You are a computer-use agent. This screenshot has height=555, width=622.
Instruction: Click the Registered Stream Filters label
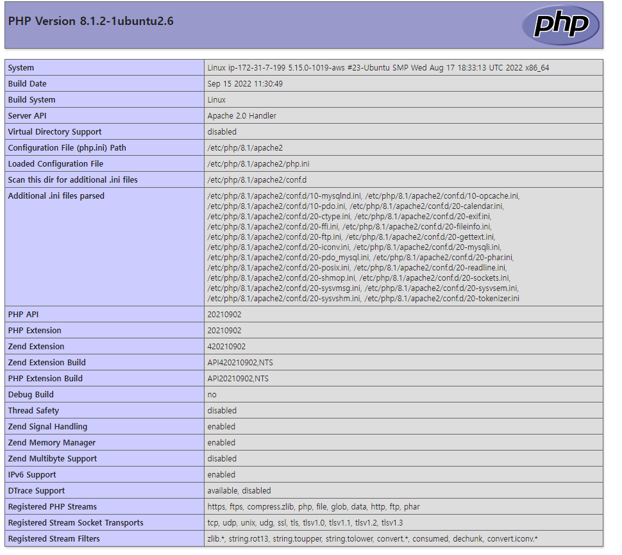point(54,539)
